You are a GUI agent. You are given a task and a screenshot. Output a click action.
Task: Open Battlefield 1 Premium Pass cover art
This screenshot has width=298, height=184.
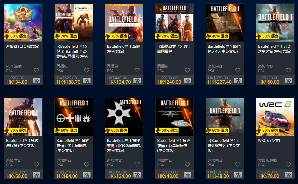[x=23, y=116]
